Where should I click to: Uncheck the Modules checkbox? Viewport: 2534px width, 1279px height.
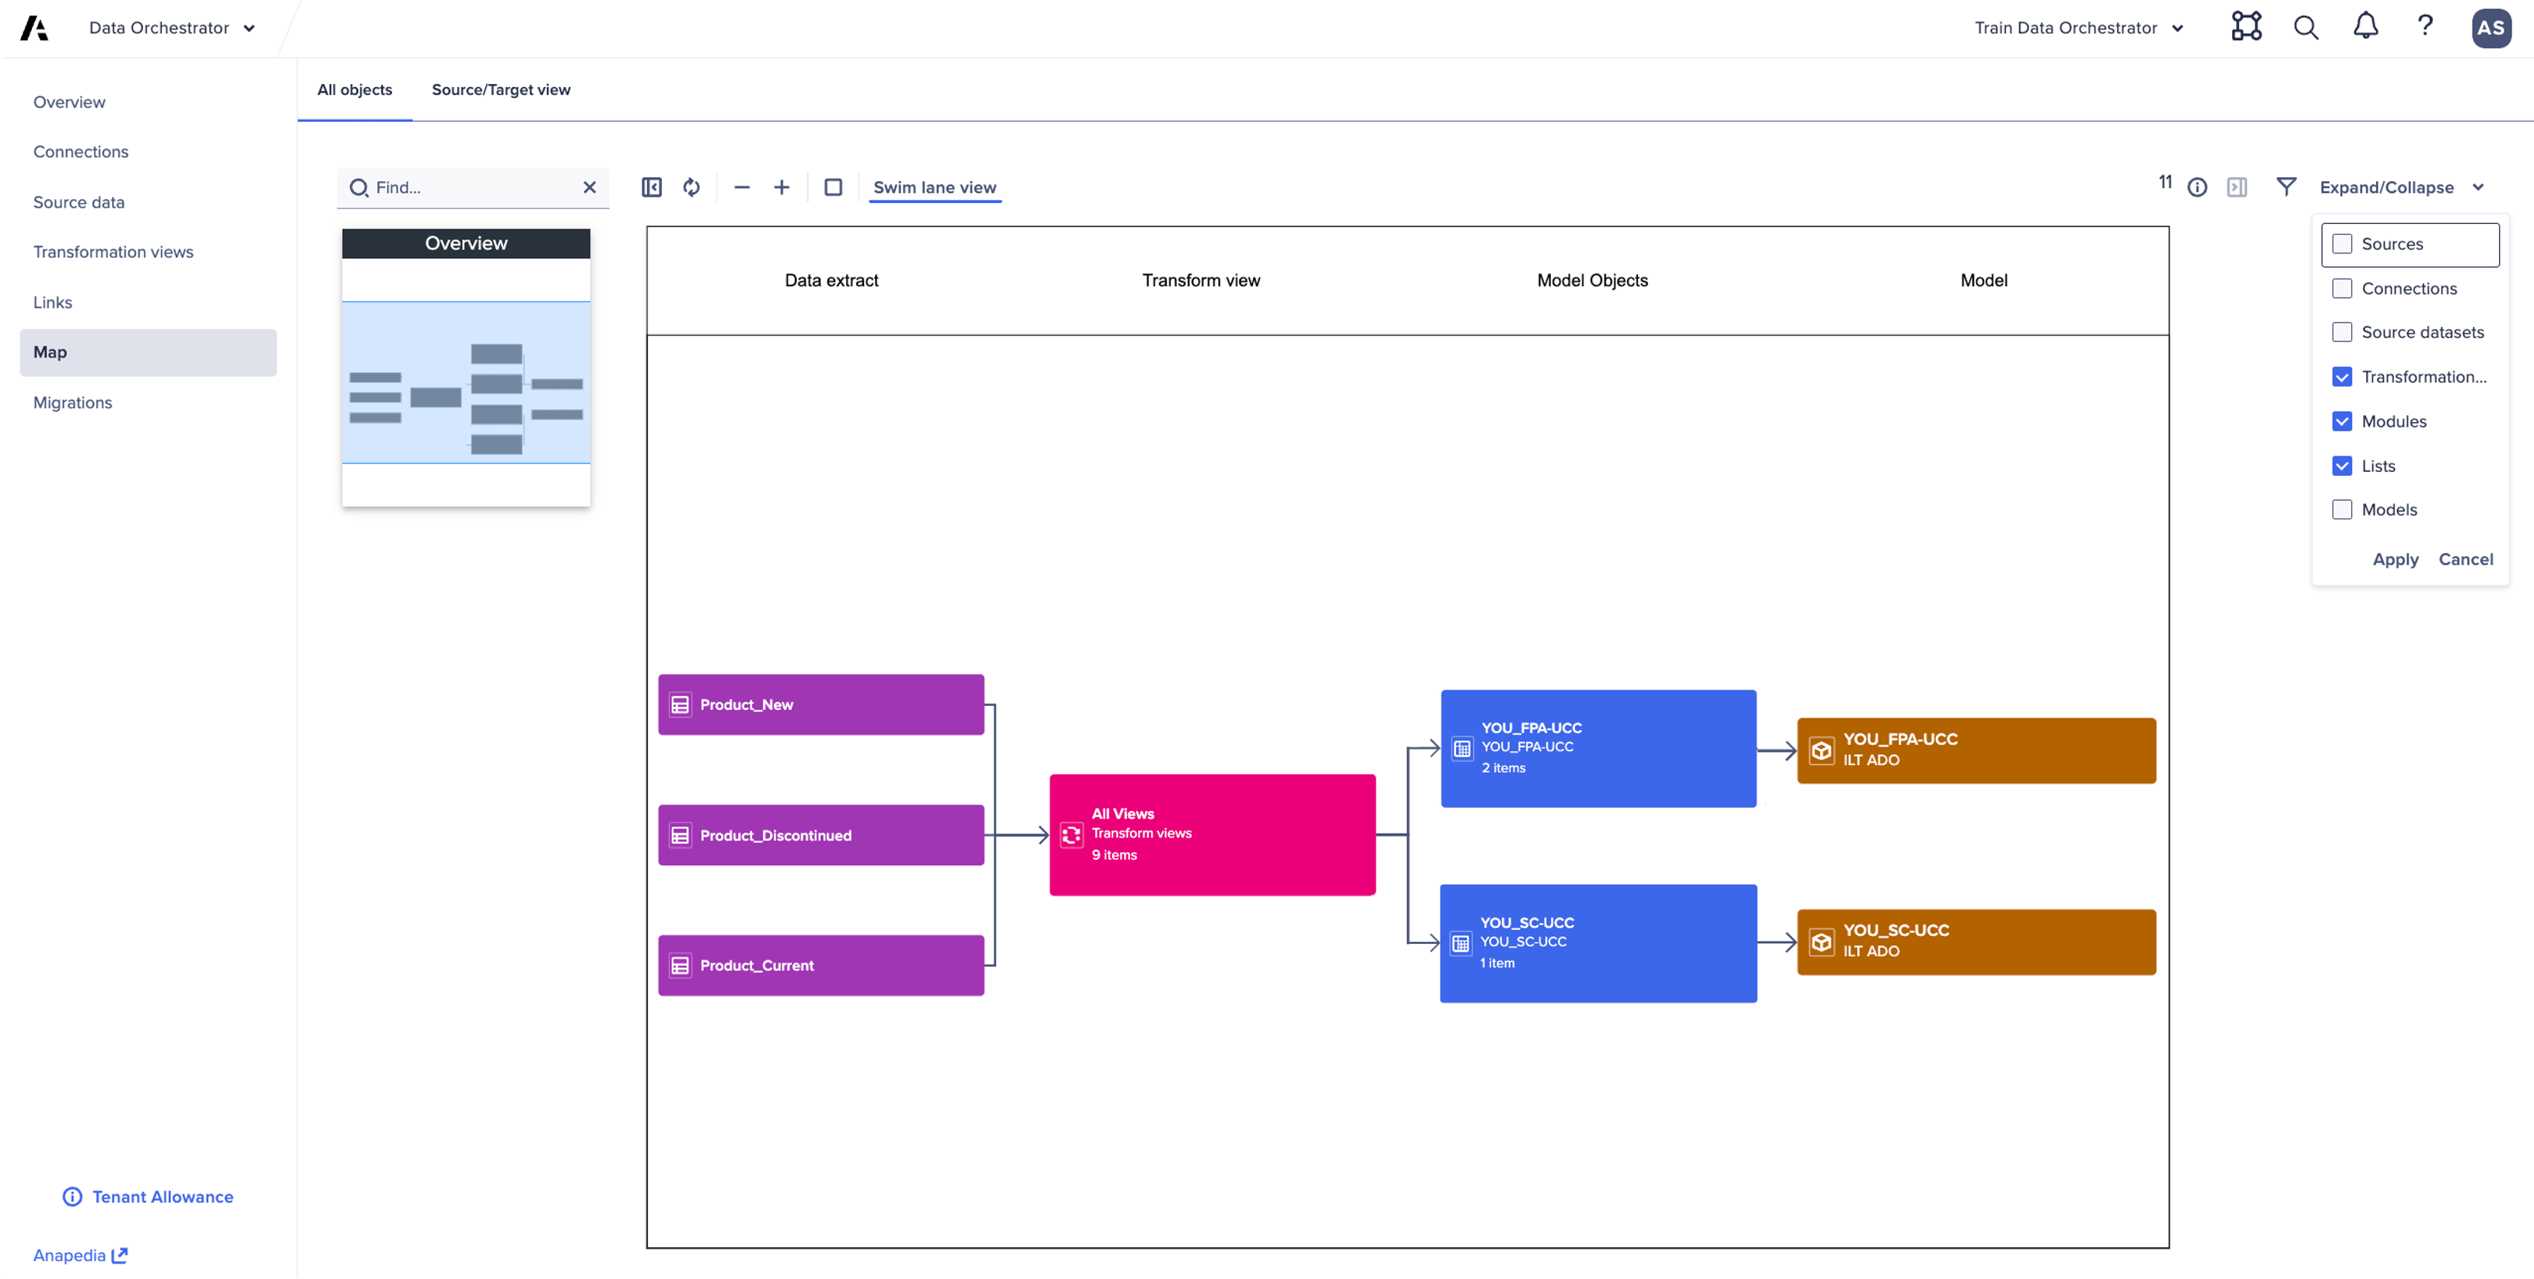[2342, 421]
